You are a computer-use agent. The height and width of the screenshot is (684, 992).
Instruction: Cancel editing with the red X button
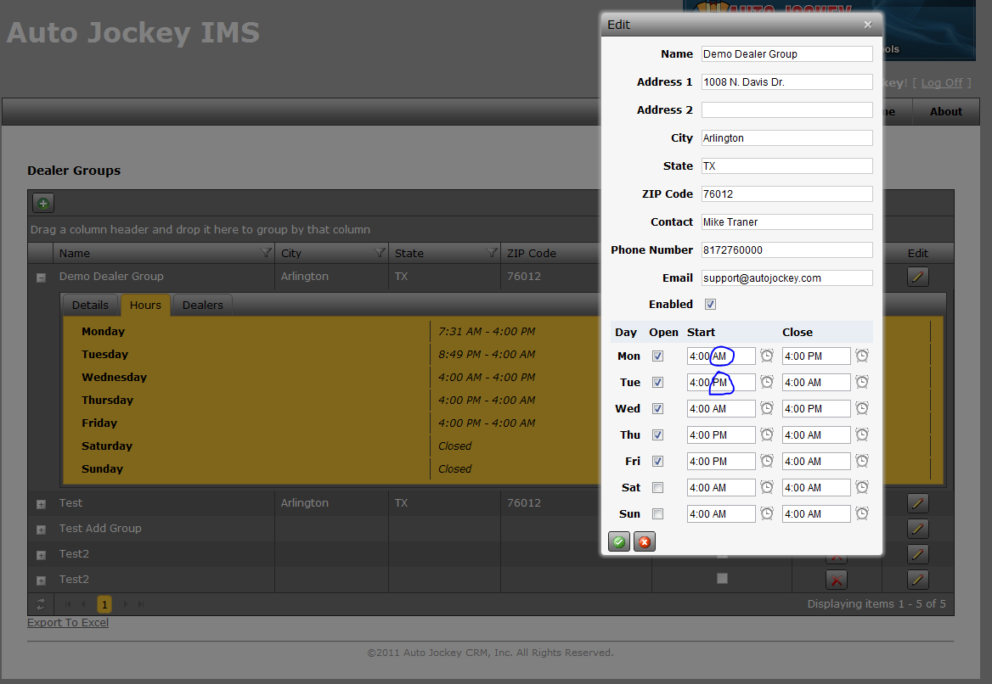[x=644, y=541]
